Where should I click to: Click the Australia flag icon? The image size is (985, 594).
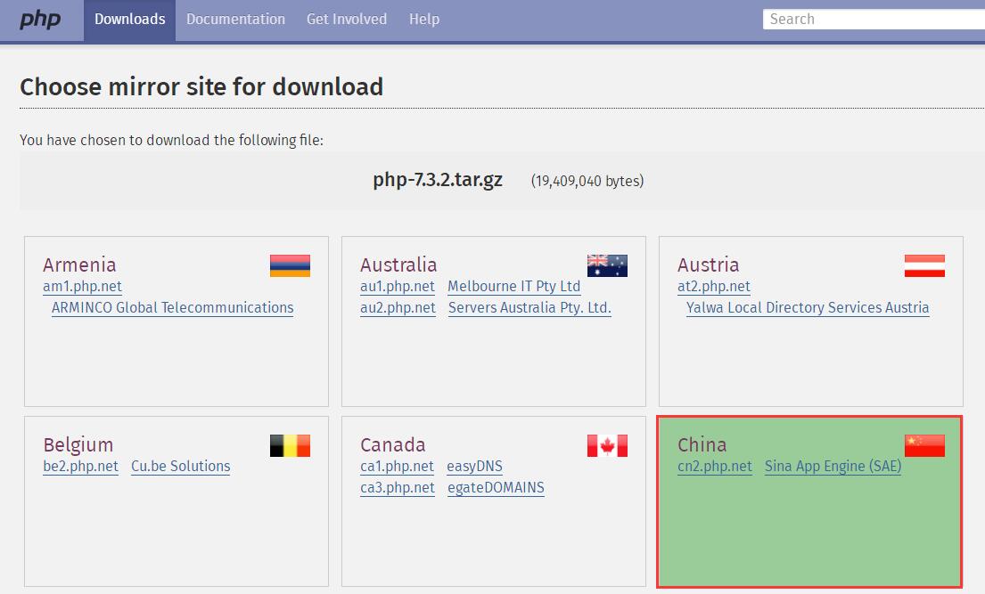tap(607, 265)
